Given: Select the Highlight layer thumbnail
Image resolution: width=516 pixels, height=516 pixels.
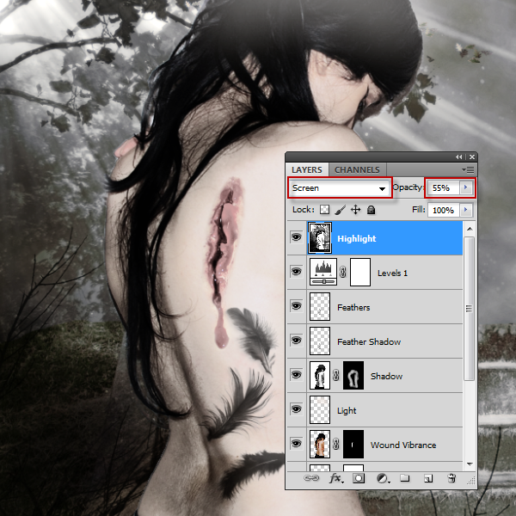Looking at the screenshot, I should (320, 237).
